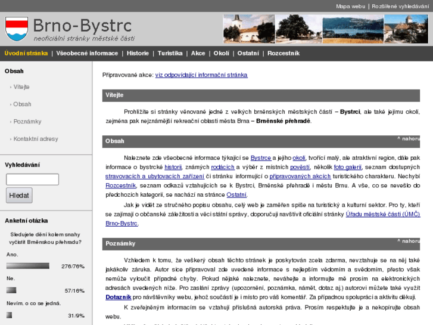Open the historii link

(x=173, y=167)
